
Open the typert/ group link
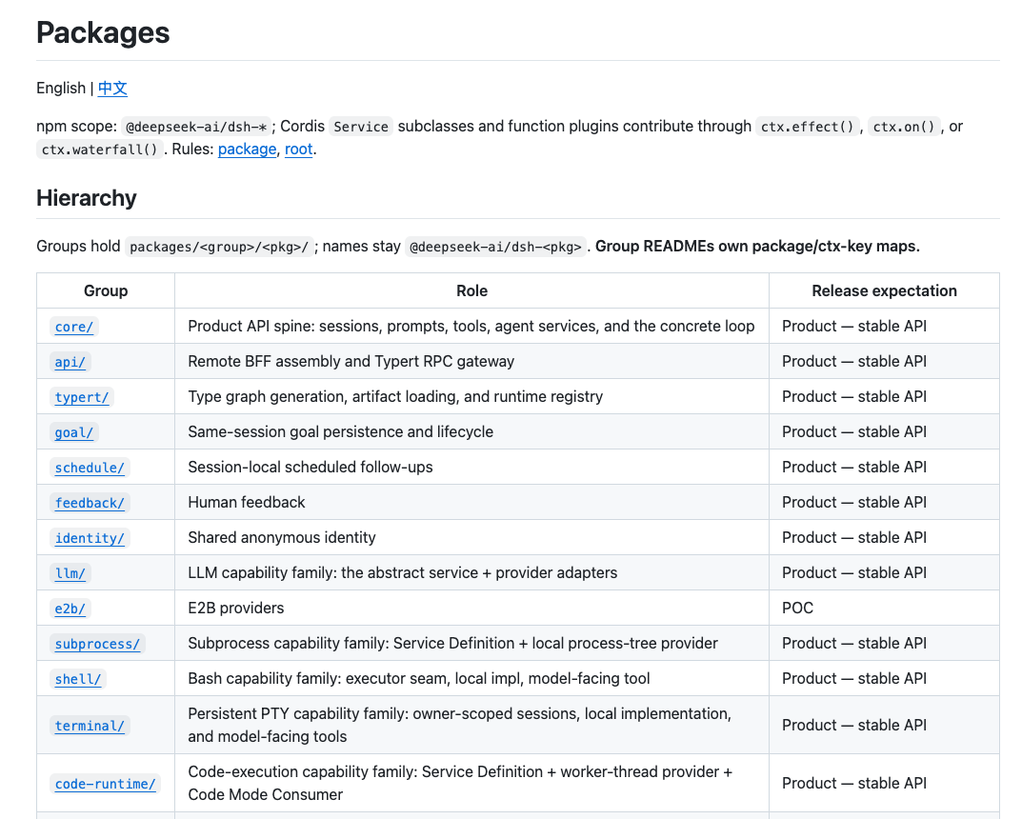(82, 397)
